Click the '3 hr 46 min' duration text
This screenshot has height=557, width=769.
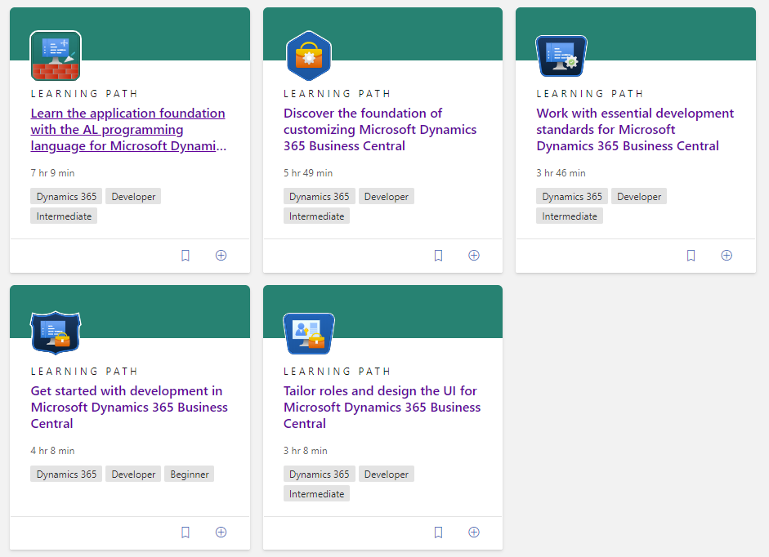(561, 173)
